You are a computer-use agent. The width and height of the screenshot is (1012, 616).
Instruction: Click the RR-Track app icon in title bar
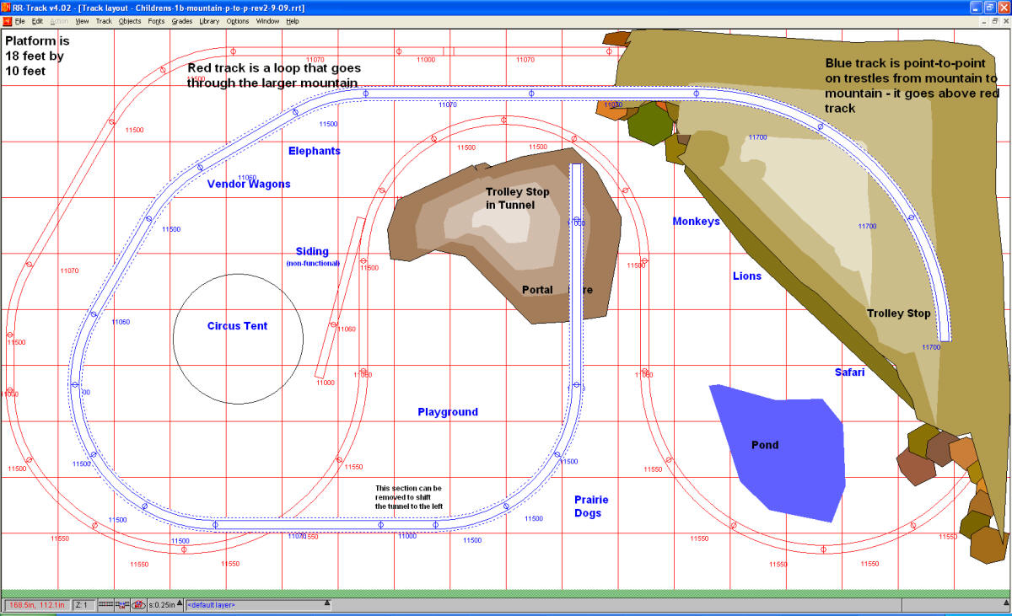[x=7, y=8]
